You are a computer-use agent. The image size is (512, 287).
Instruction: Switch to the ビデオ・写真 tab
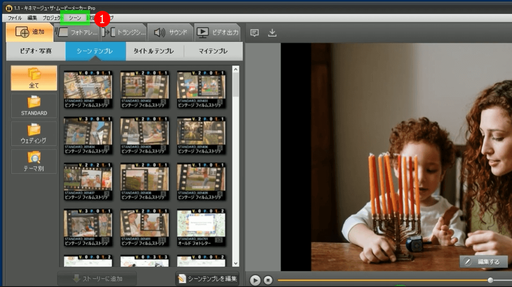(x=36, y=51)
